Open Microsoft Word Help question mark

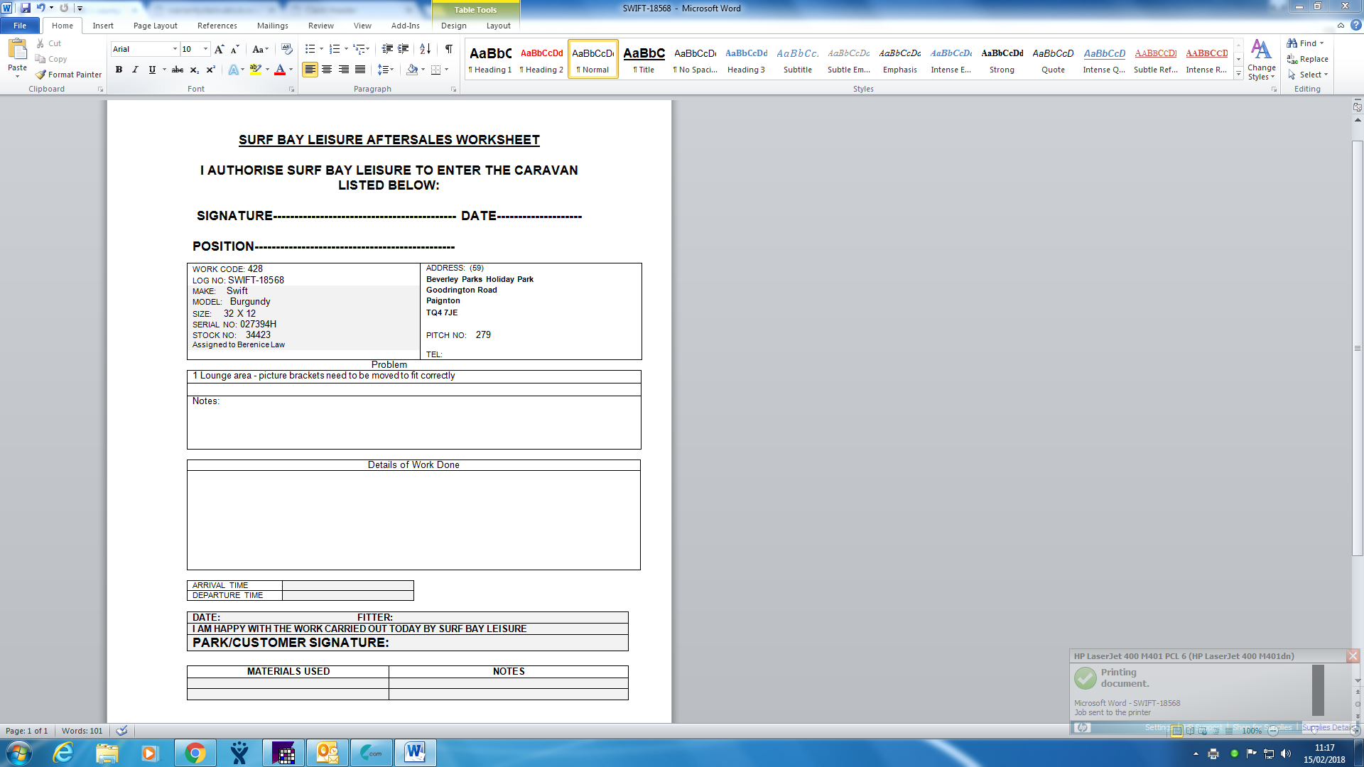click(x=1355, y=26)
